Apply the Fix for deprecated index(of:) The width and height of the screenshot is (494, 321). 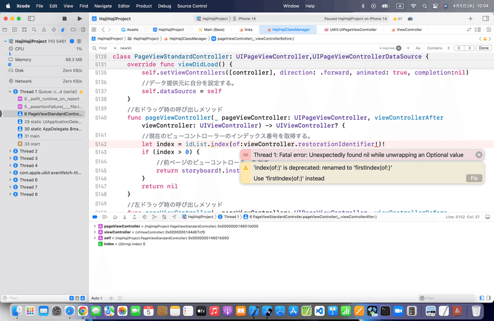[x=474, y=178]
